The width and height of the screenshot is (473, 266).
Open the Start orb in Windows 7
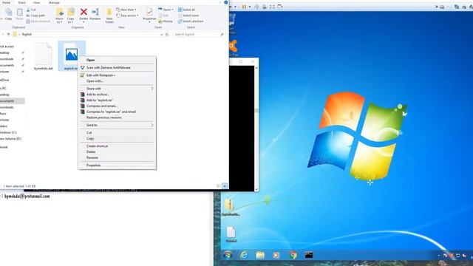(x=228, y=255)
